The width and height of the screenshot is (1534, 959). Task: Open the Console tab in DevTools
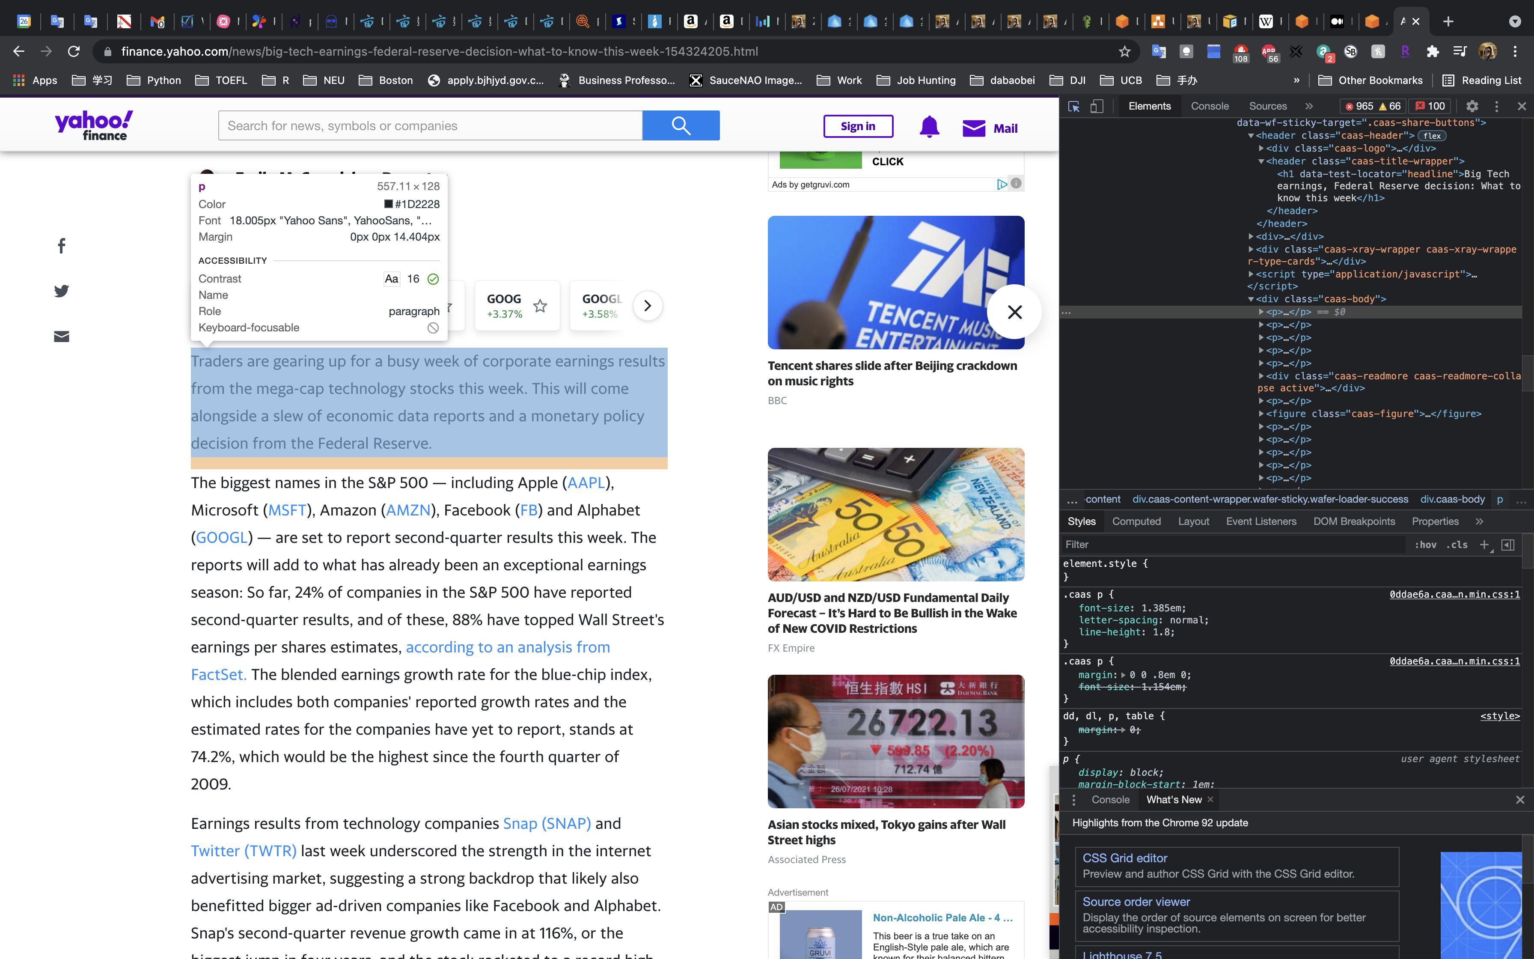[x=1209, y=106]
